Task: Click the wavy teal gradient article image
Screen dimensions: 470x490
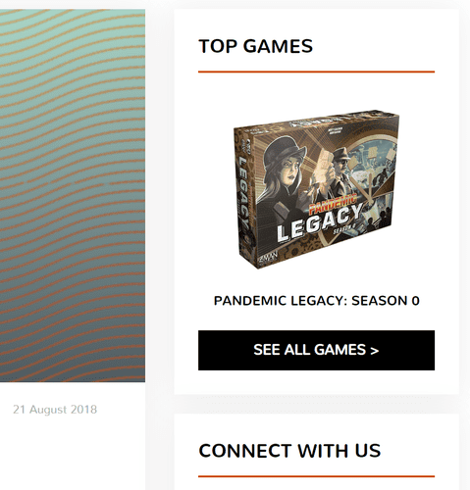Action: point(73,195)
